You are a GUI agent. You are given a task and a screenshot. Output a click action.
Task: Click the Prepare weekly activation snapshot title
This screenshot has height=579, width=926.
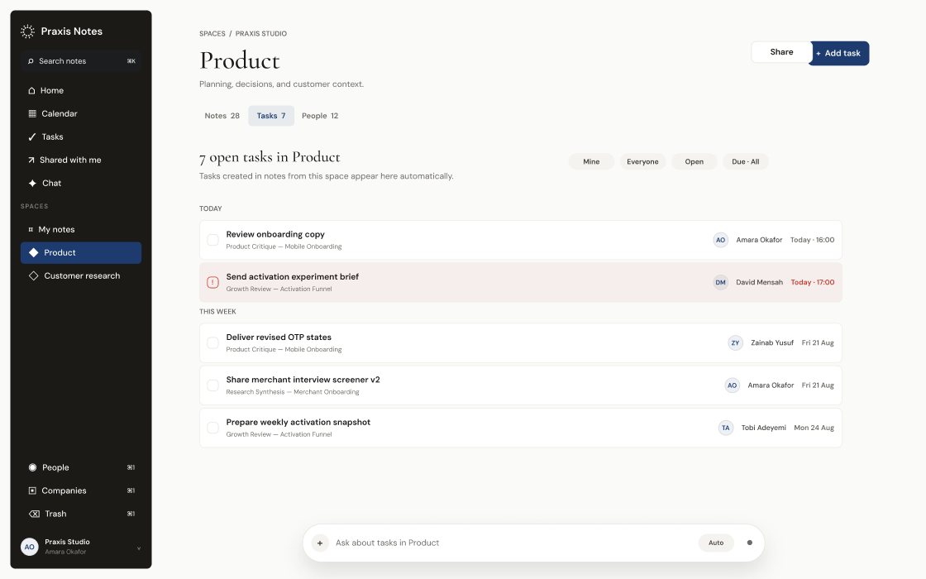coord(298,422)
